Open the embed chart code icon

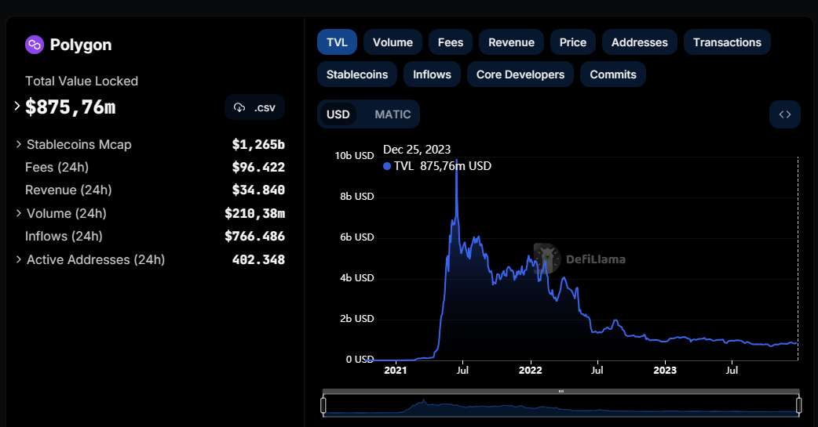click(784, 114)
